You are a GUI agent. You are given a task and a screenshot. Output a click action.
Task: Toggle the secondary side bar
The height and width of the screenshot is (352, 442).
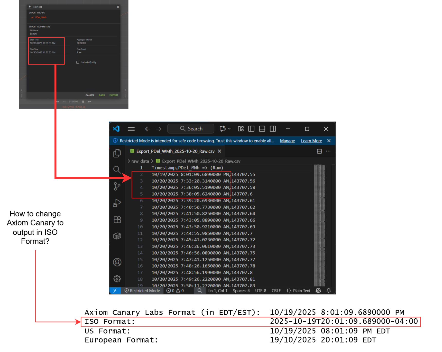[273, 129]
